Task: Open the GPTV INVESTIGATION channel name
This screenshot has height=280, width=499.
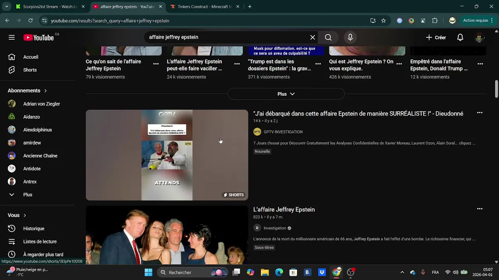Action: (x=283, y=132)
